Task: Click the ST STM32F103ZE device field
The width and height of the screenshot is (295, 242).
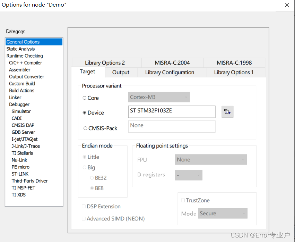Action: pos(172,112)
